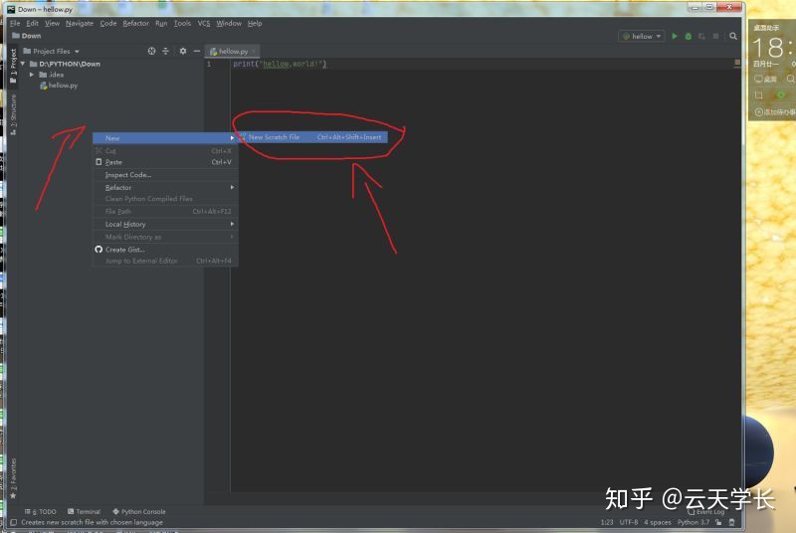
Task: Close the hellow.py editor tab
Action: (x=254, y=52)
